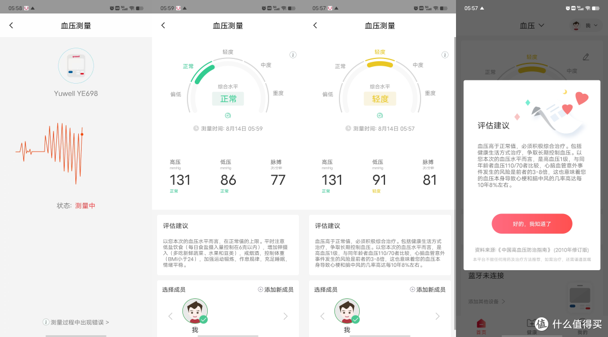Tap the info icon beside 测量过程中出现错误
Viewport: 608px width, 337px height.
(x=46, y=322)
